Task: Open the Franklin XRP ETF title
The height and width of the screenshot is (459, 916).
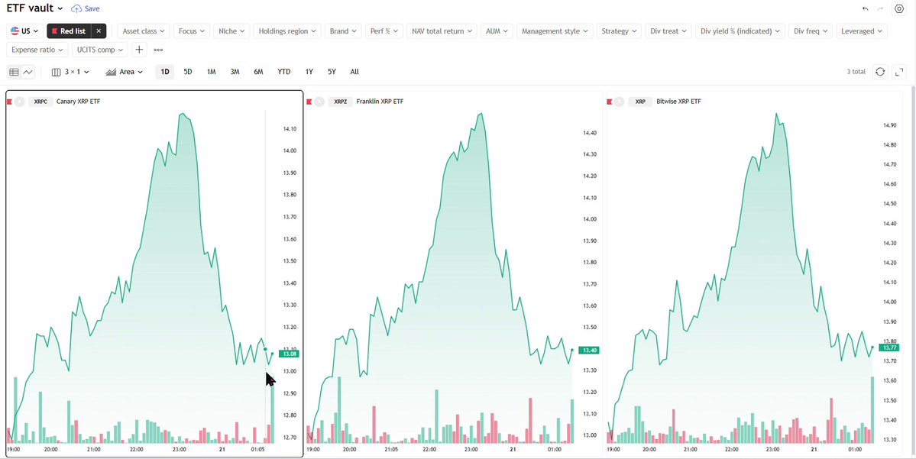Action: coord(380,102)
